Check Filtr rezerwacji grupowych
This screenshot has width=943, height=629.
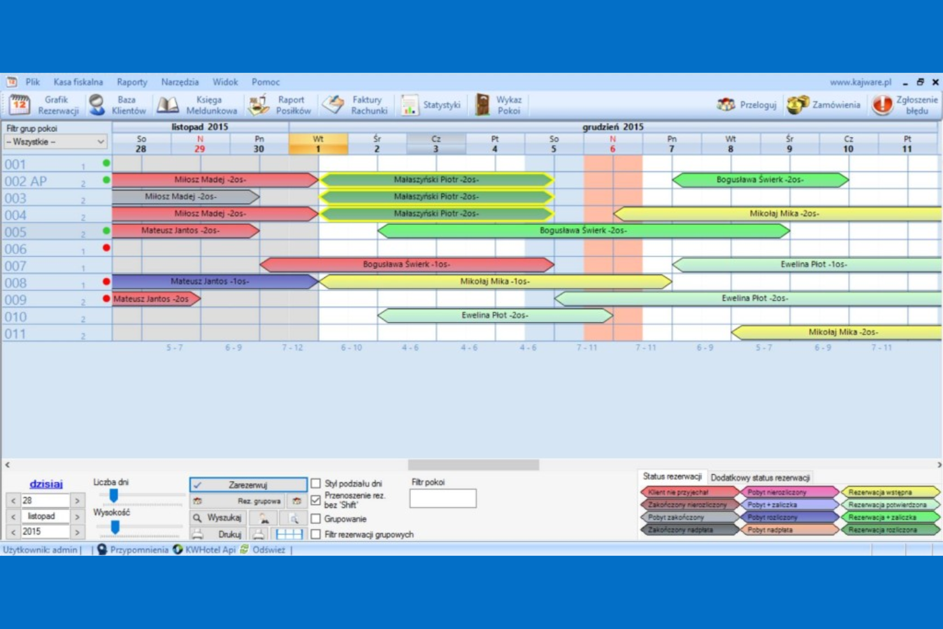pos(316,535)
